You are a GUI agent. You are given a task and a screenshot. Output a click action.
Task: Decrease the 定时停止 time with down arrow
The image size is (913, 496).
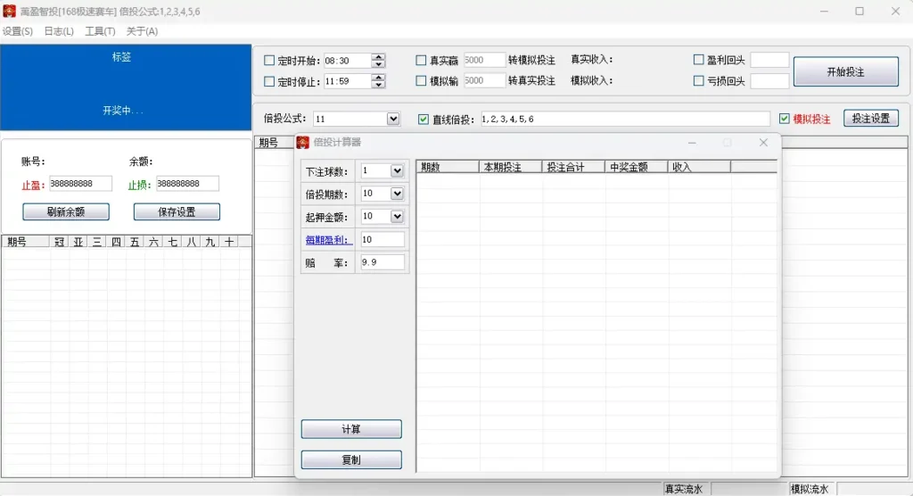tap(378, 85)
